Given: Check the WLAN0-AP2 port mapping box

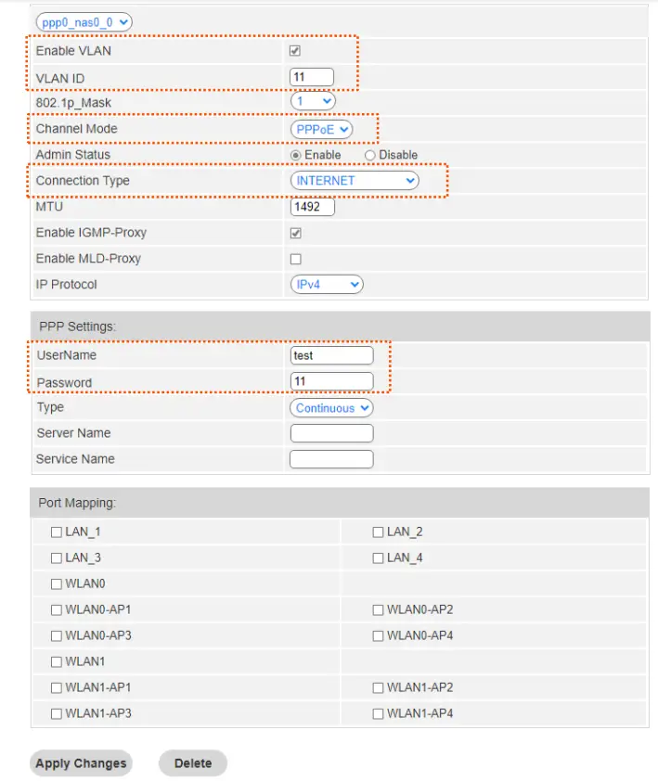Looking at the screenshot, I should coord(378,610).
